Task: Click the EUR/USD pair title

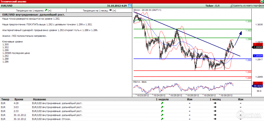Action: [x=6, y=6]
